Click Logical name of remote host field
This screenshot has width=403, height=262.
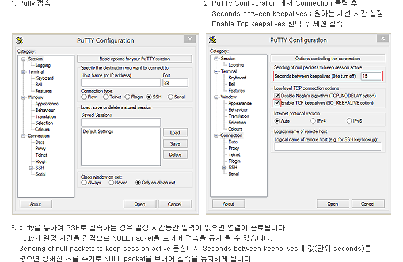click(328, 147)
